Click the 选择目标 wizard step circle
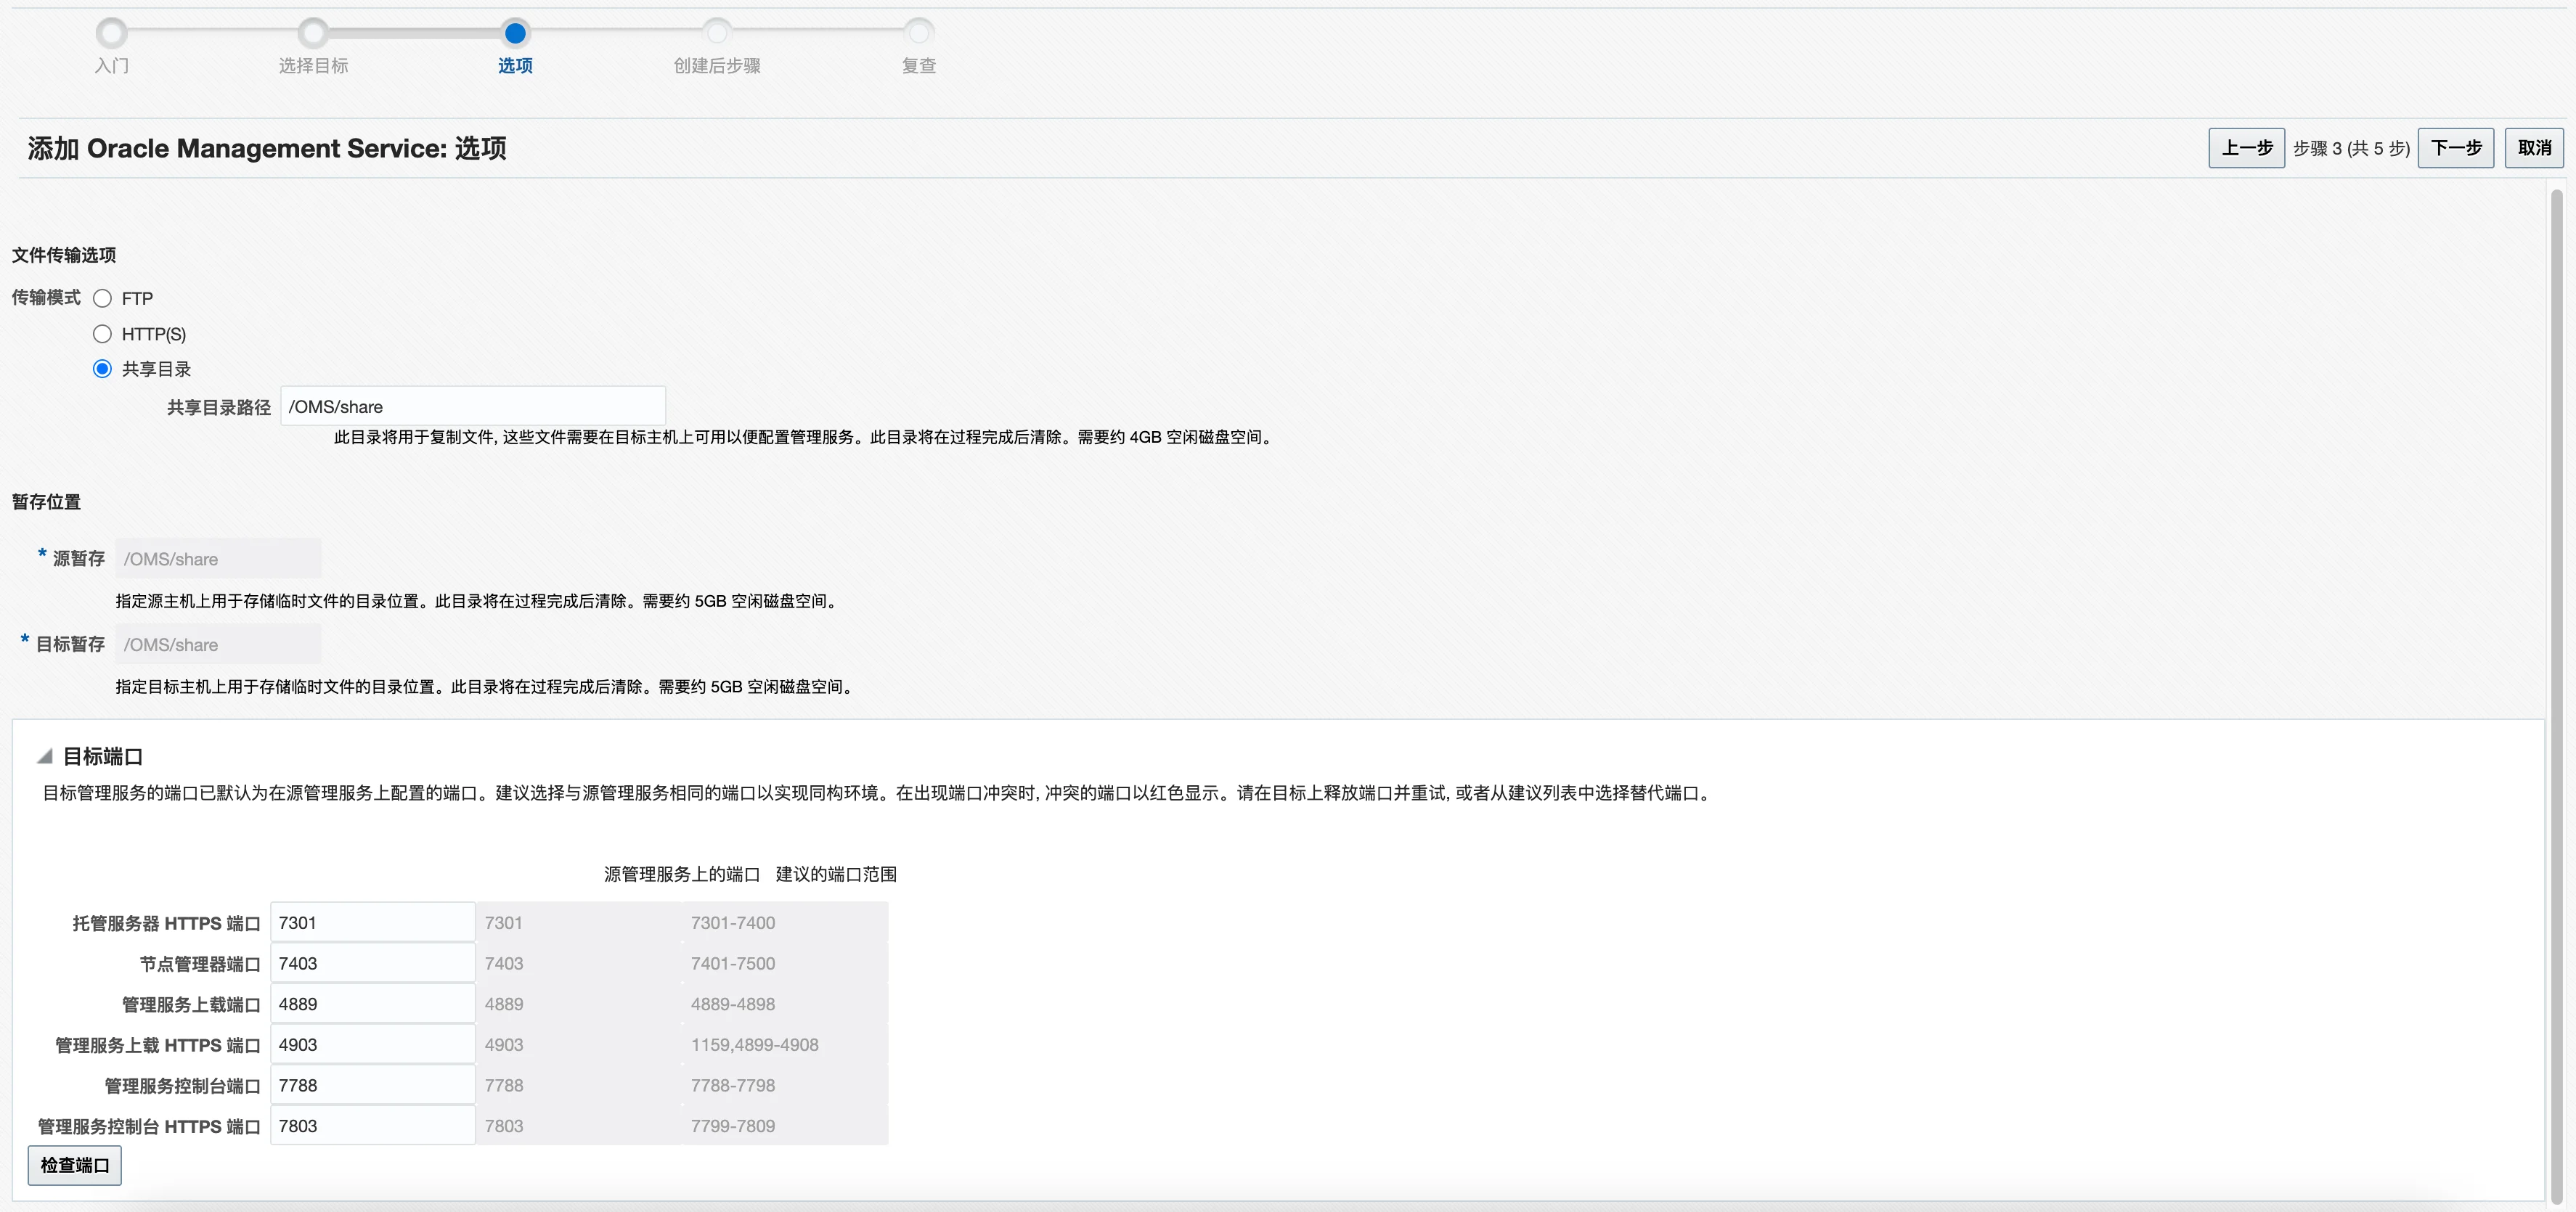Screen dimensions: 2576x1212 [x=314, y=32]
